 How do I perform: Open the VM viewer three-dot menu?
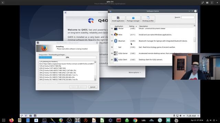click(x=212, y=2)
